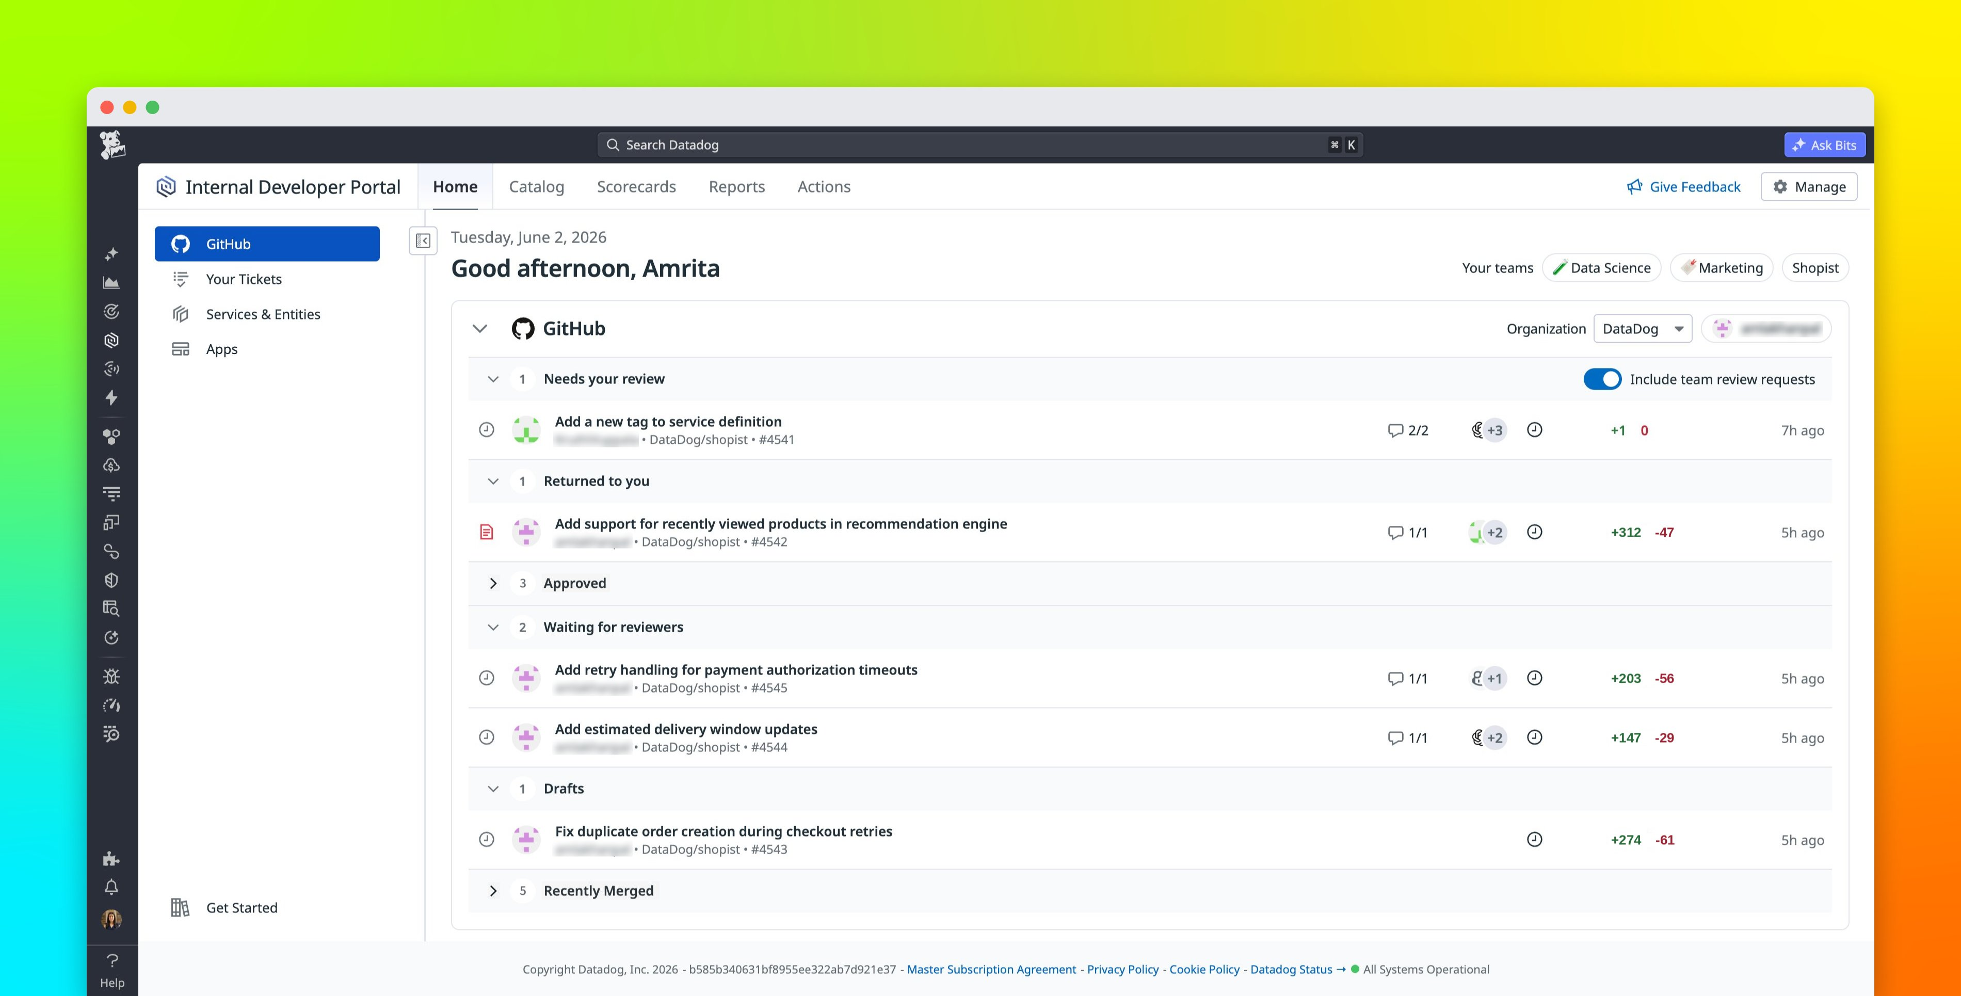The height and width of the screenshot is (996, 1961).
Task: Click the Ask Bits button
Action: 1825,144
